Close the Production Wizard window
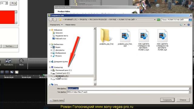Viewport: 194px width, 109px height. coord(138,7)
